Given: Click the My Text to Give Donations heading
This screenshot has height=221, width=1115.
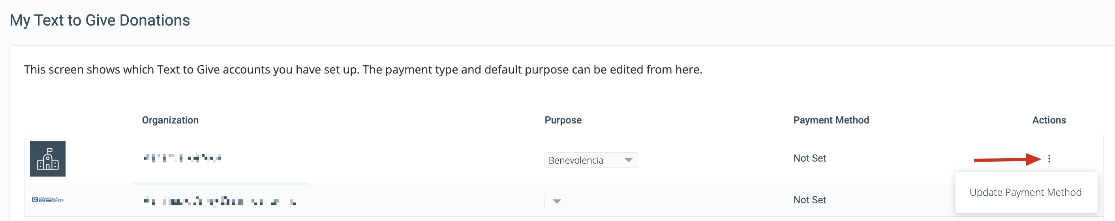Looking at the screenshot, I should click(x=99, y=20).
